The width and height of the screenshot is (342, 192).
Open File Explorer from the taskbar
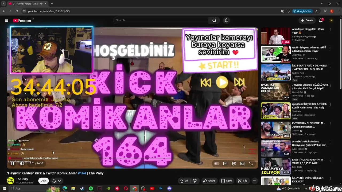(73, 189)
